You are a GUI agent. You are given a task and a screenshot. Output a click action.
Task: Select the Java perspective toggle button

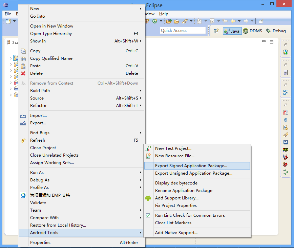(232, 31)
